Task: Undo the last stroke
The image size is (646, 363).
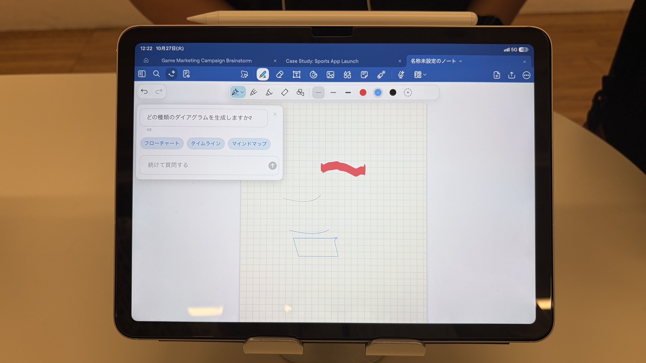Action: [144, 91]
